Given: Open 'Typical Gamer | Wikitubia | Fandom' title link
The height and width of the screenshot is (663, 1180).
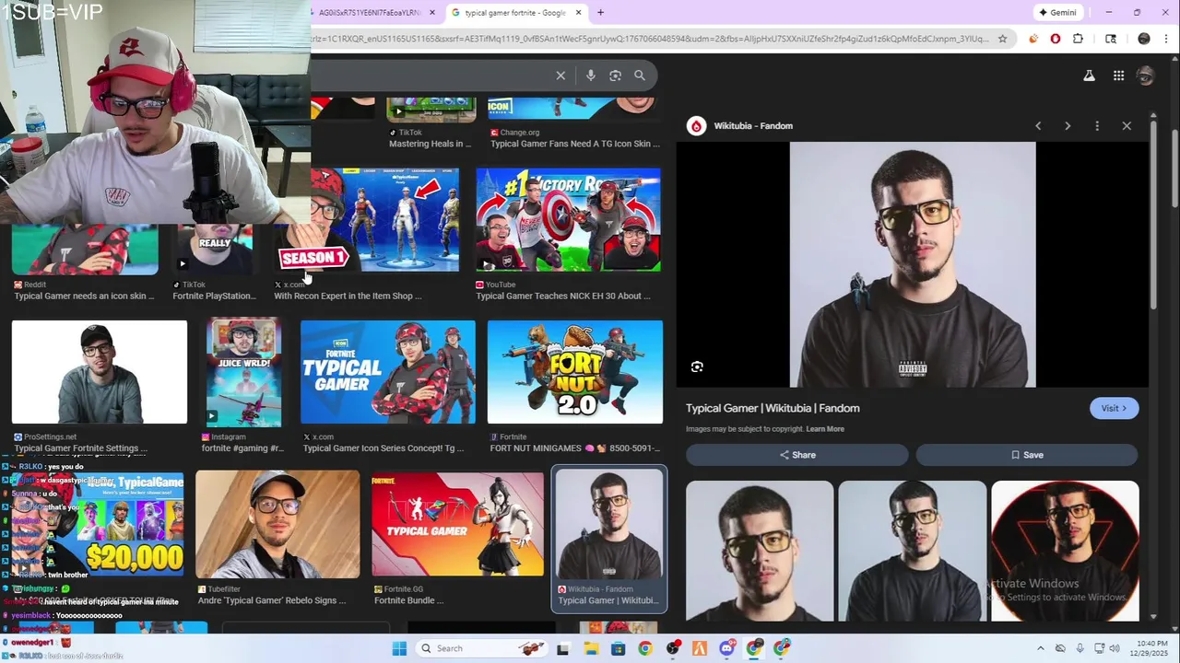Looking at the screenshot, I should click(773, 408).
